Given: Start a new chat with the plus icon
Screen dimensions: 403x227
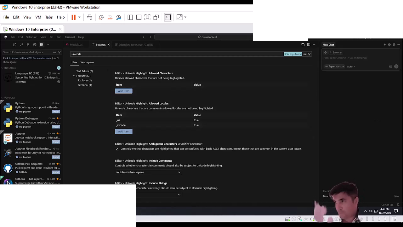Looking at the screenshot, I should [384, 45].
